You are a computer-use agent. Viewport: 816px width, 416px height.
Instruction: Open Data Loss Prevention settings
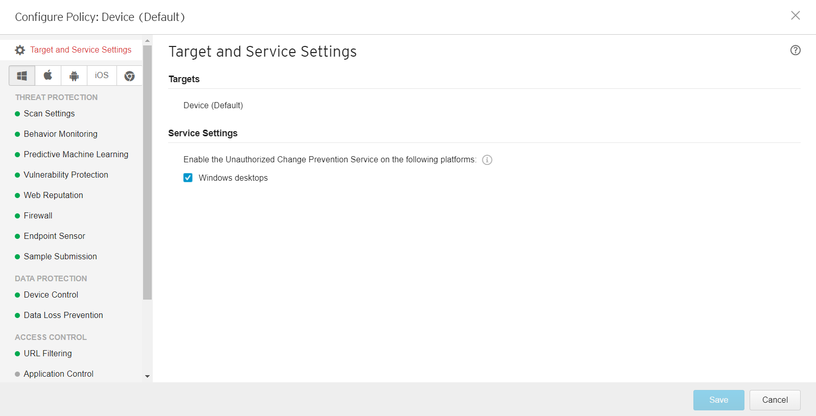click(x=63, y=315)
